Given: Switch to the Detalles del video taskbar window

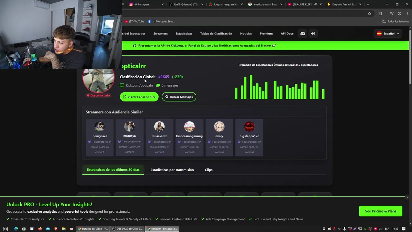Looking at the screenshot, I should [x=93, y=229].
